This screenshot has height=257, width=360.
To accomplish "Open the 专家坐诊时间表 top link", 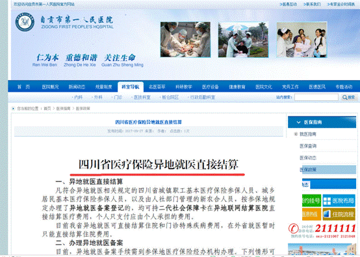I will point(342,4).
